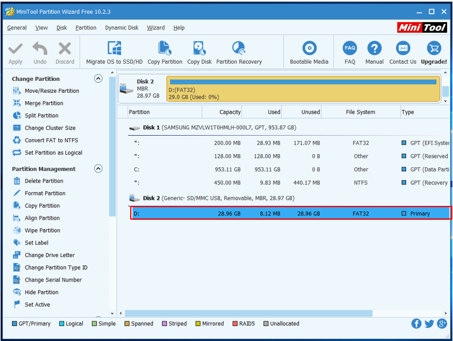This screenshot has height=341, width=453.
Task: Select Change Partition Type ID
Action: point(51,268)
